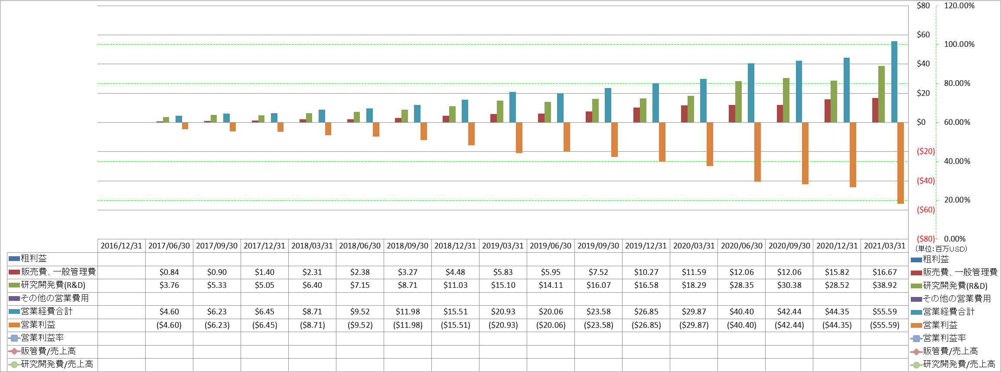Select 営業利益率 entry in right-side legend

tap(939, 338)
